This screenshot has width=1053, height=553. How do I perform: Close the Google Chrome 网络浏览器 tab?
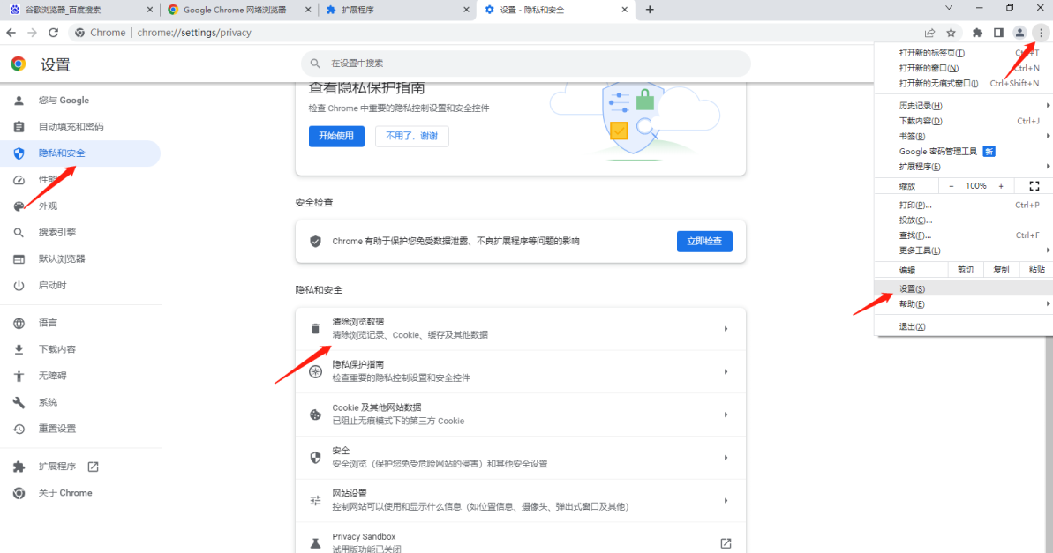click(308, 10)
